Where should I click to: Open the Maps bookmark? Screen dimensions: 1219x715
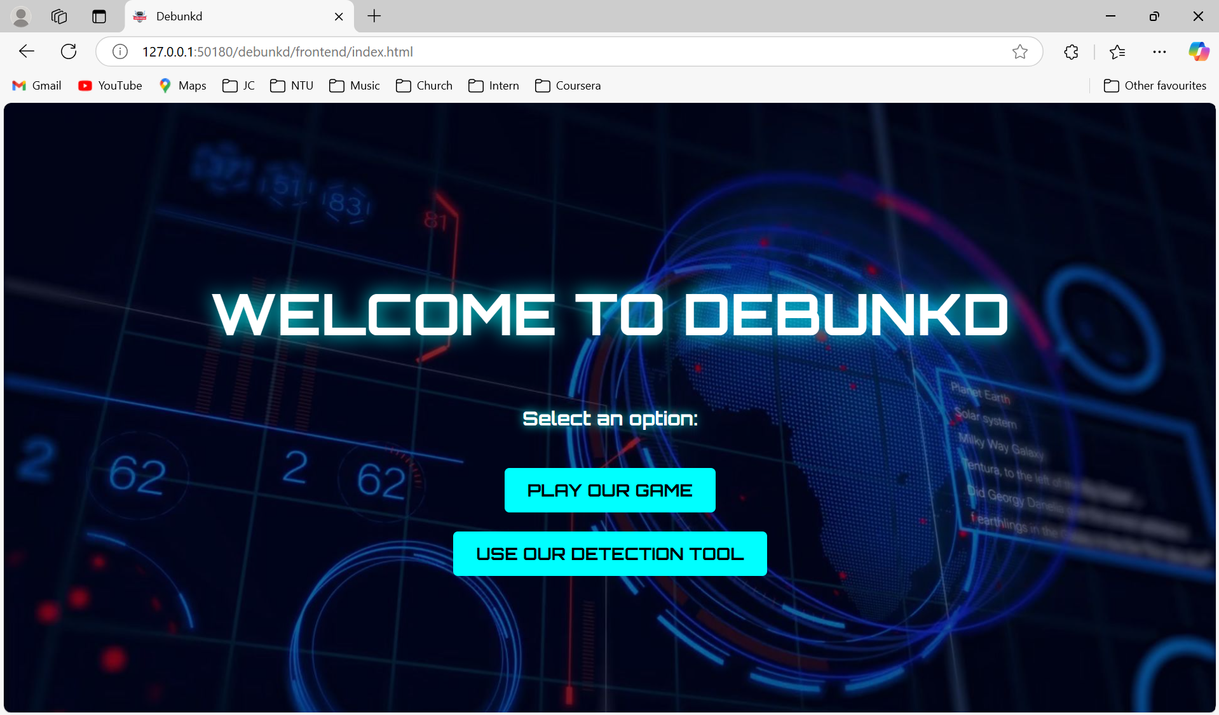[x=182, y=86]
